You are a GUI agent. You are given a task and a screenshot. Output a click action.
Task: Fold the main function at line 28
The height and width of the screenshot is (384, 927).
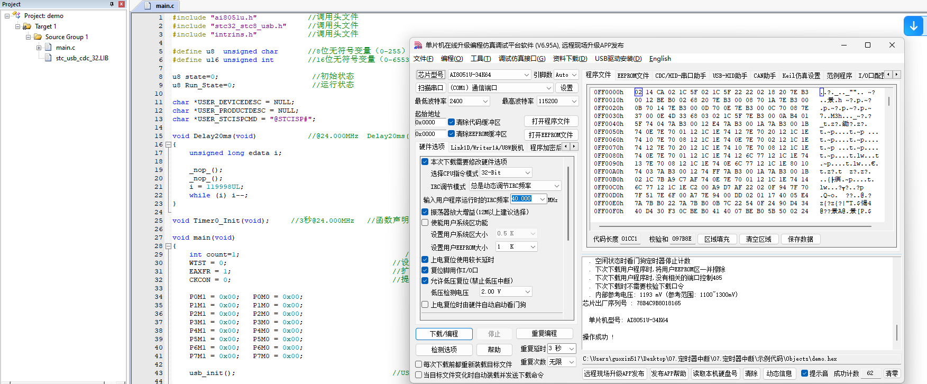pos(168,246)
